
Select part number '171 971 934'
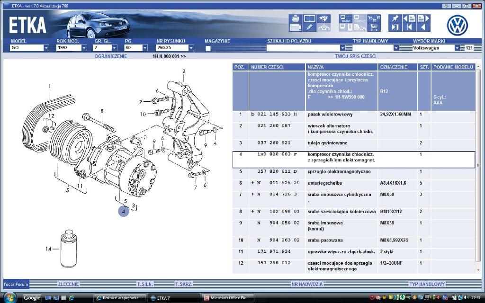(x=274, y=252)
